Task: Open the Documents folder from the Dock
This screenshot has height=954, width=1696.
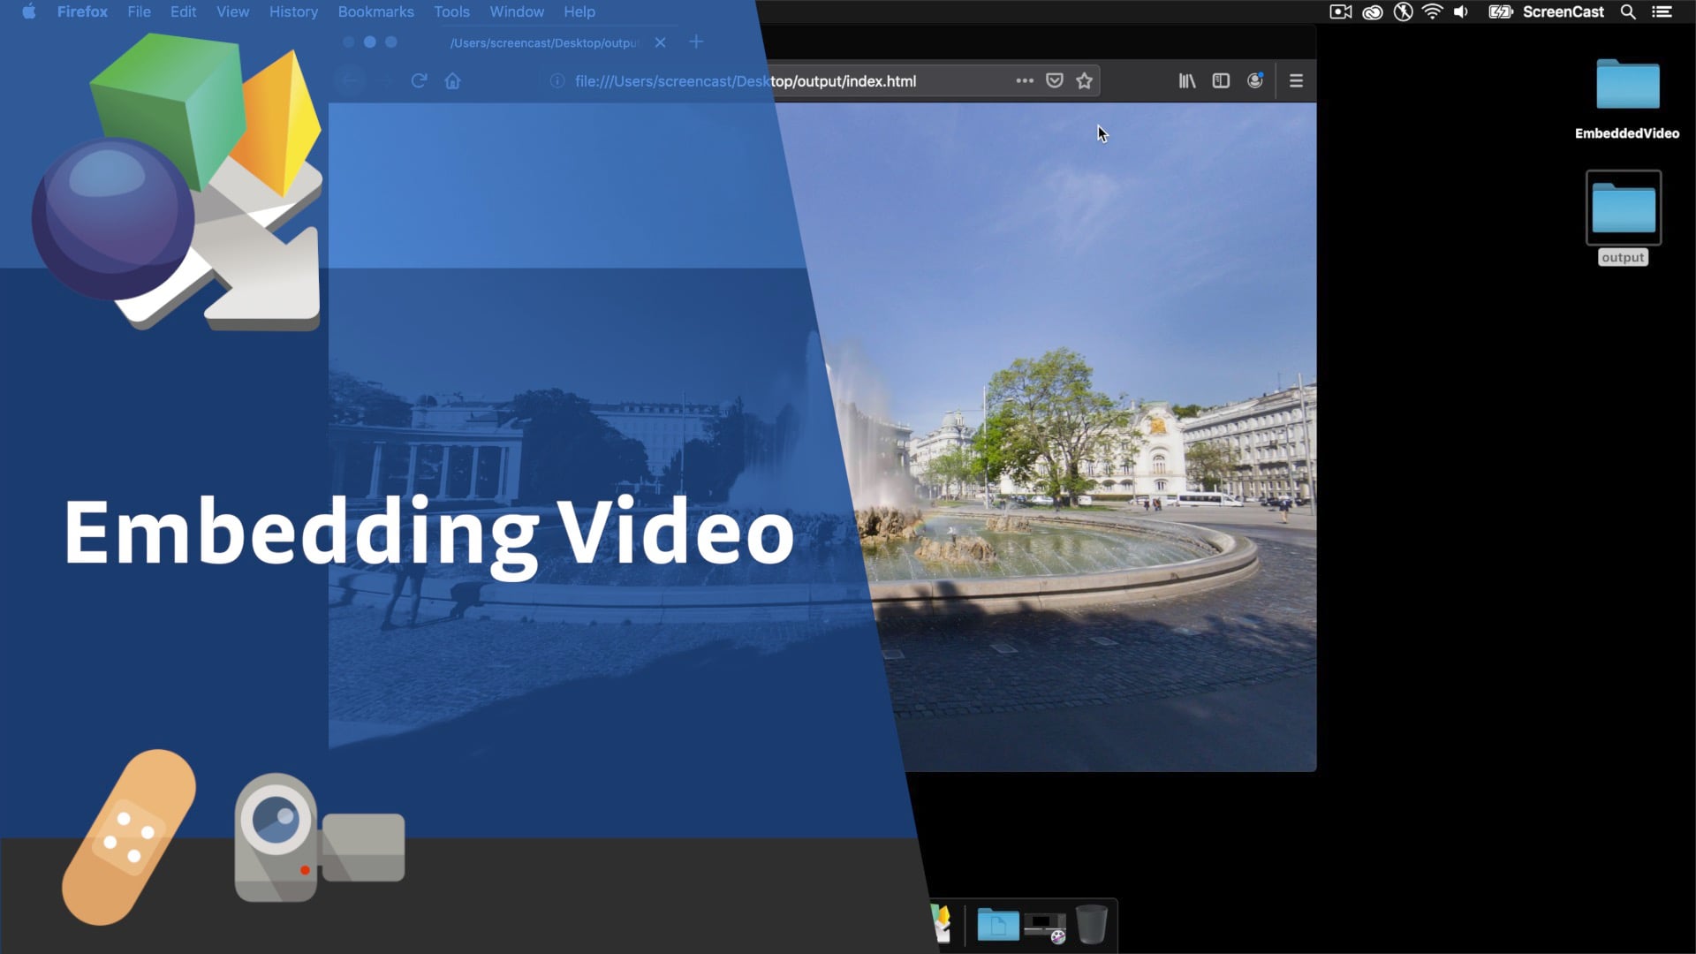Action: [998, 923]
